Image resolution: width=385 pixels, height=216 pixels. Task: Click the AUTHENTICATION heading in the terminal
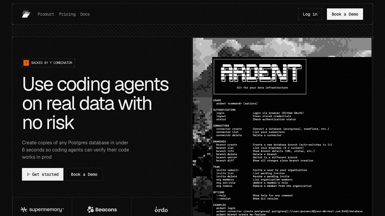tap(224, 110)
